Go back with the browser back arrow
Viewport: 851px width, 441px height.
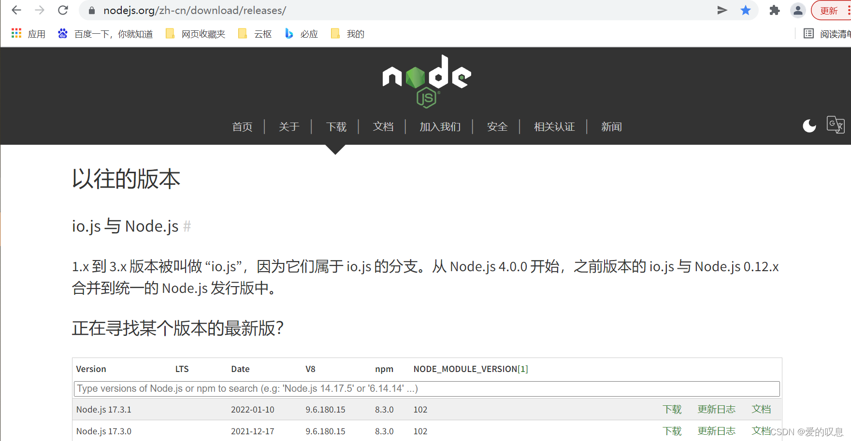coord(16,10)
